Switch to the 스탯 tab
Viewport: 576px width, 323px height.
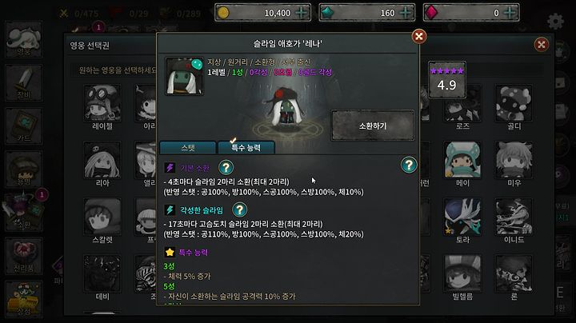(x=188, y=148)
